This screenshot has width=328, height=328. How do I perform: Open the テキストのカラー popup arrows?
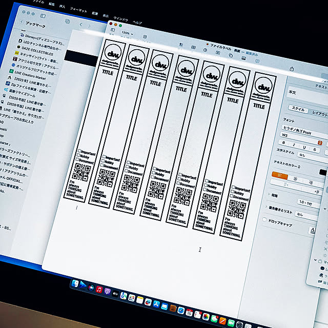(299, 167)
